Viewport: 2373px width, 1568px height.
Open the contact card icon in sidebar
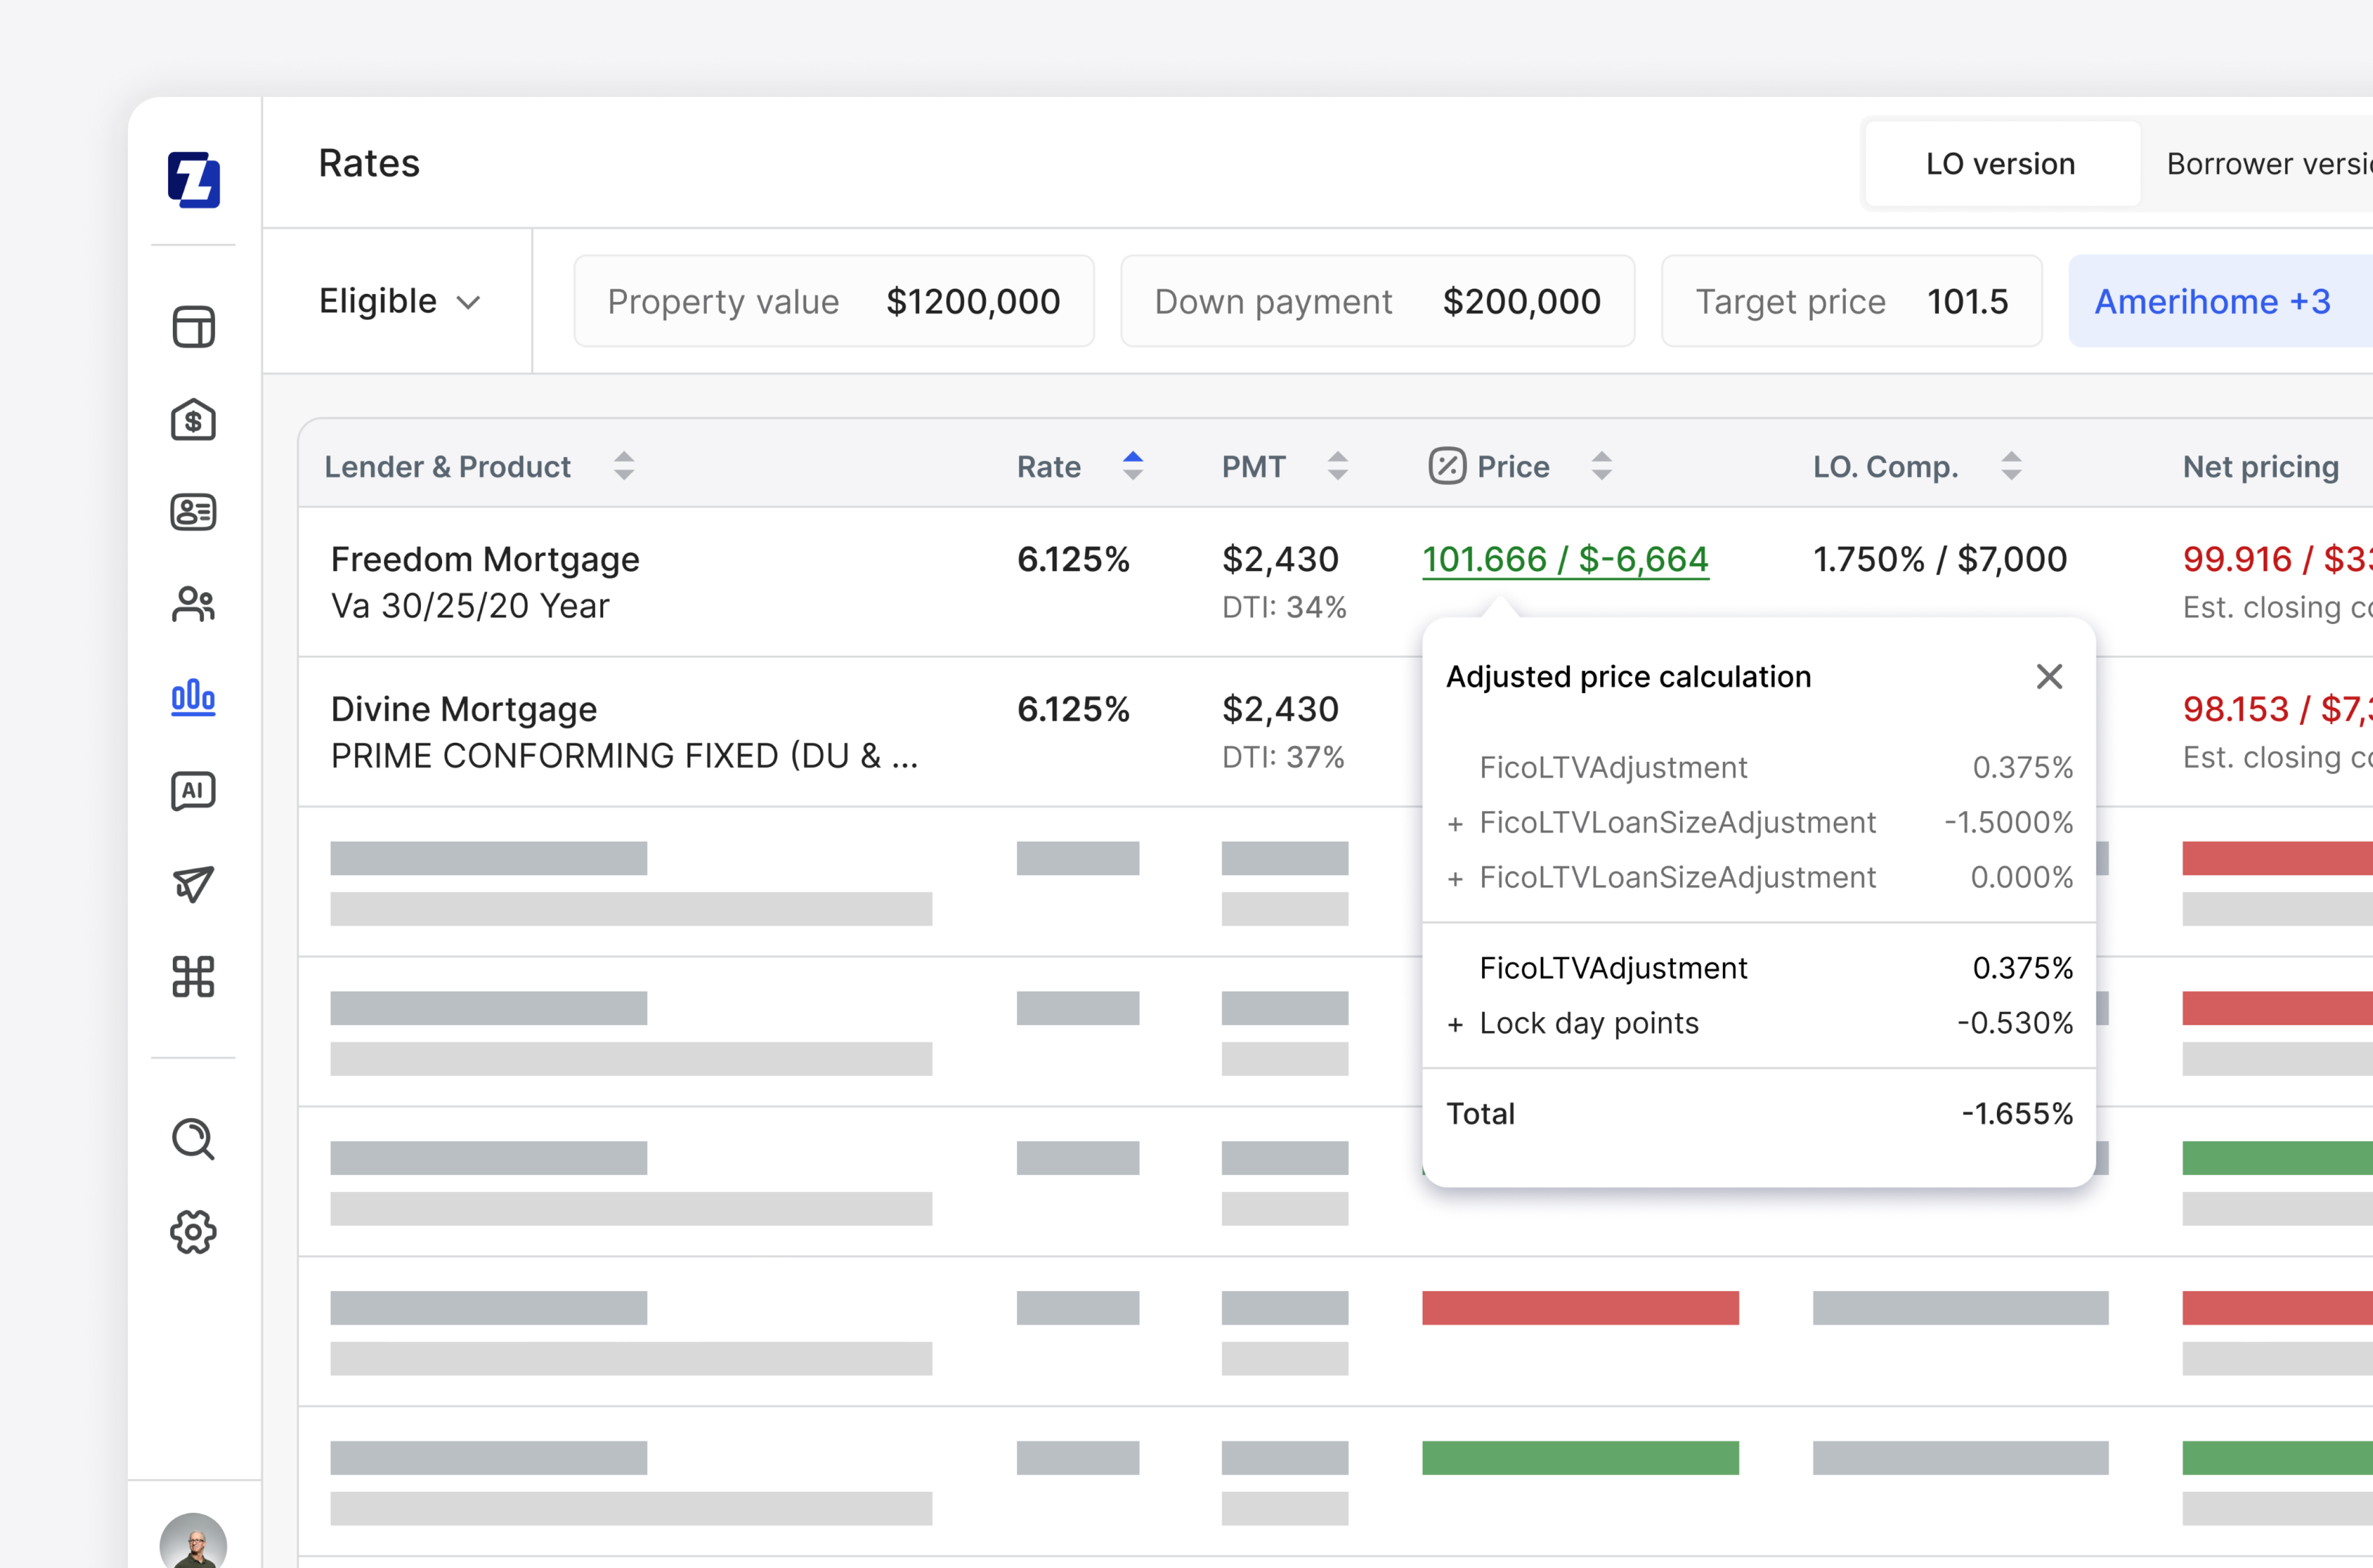193,512
